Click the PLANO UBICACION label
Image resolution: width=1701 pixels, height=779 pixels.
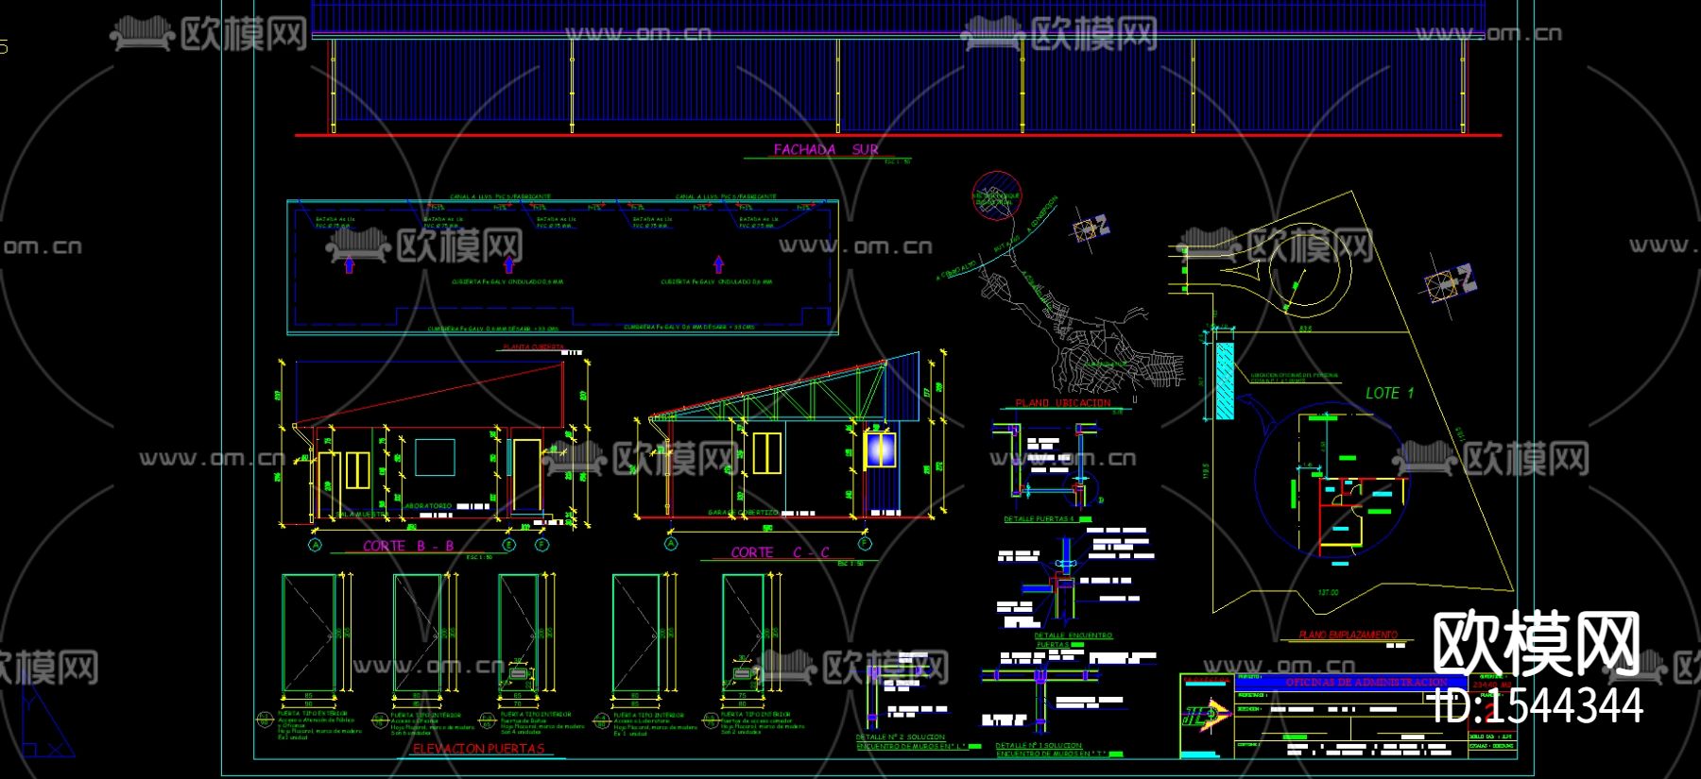(x=1063, y=403)
